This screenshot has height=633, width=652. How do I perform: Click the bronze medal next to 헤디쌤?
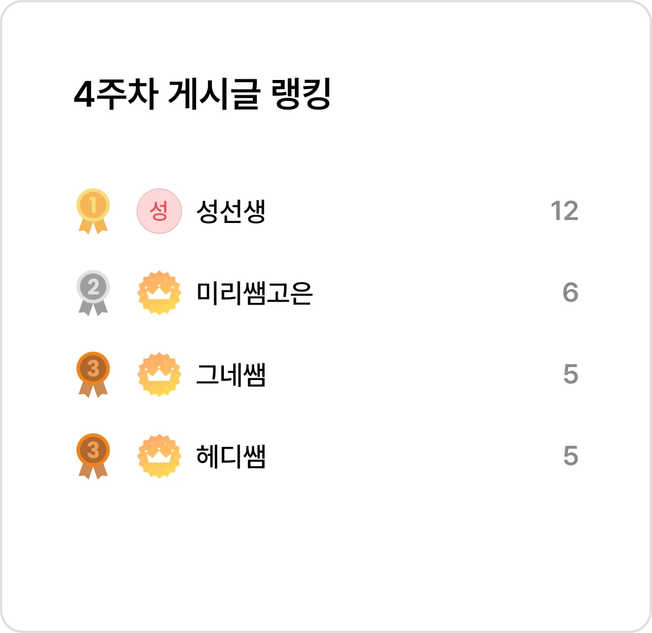coord(93,456)
